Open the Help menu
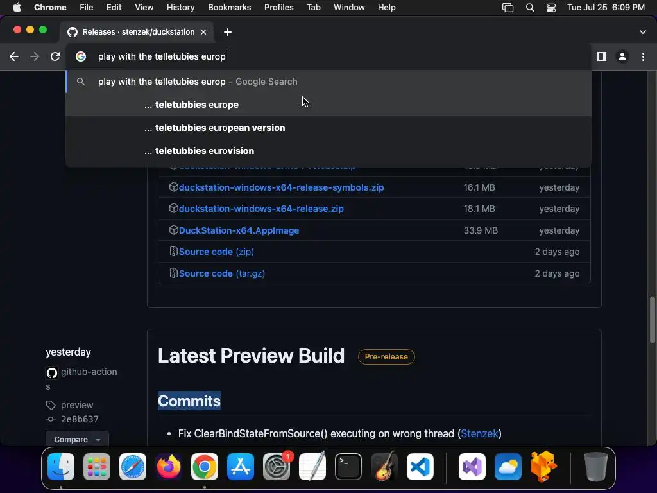 [386, 8]
